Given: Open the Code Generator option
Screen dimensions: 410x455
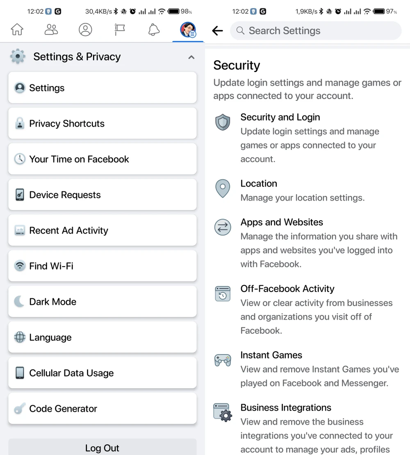Looking at the screenshot, I should click(x=102, y=409).
